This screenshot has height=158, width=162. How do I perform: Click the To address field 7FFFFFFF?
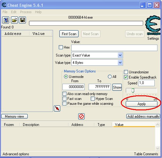pyautogui.click(x=100, y=87)
